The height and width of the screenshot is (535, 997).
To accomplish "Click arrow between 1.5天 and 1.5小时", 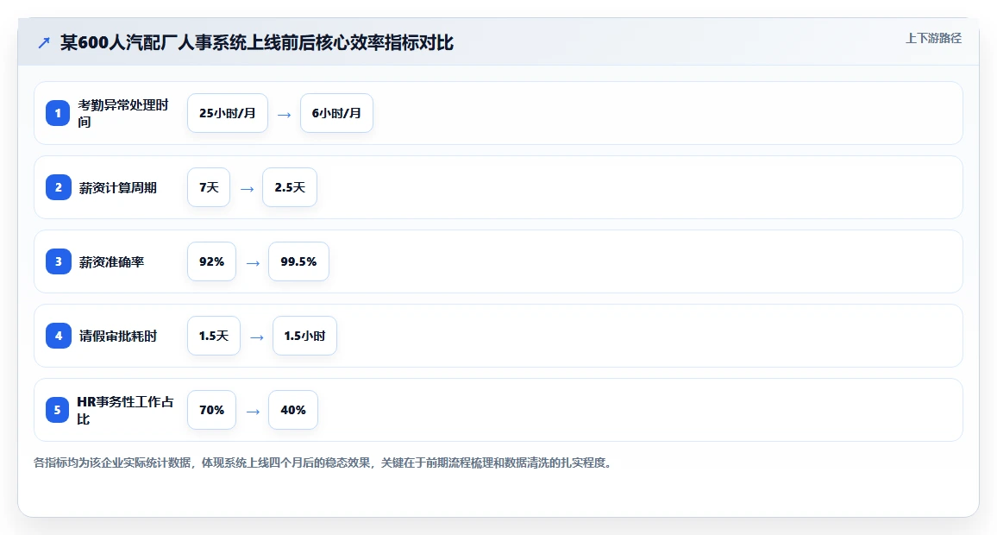I will [257, 337].
